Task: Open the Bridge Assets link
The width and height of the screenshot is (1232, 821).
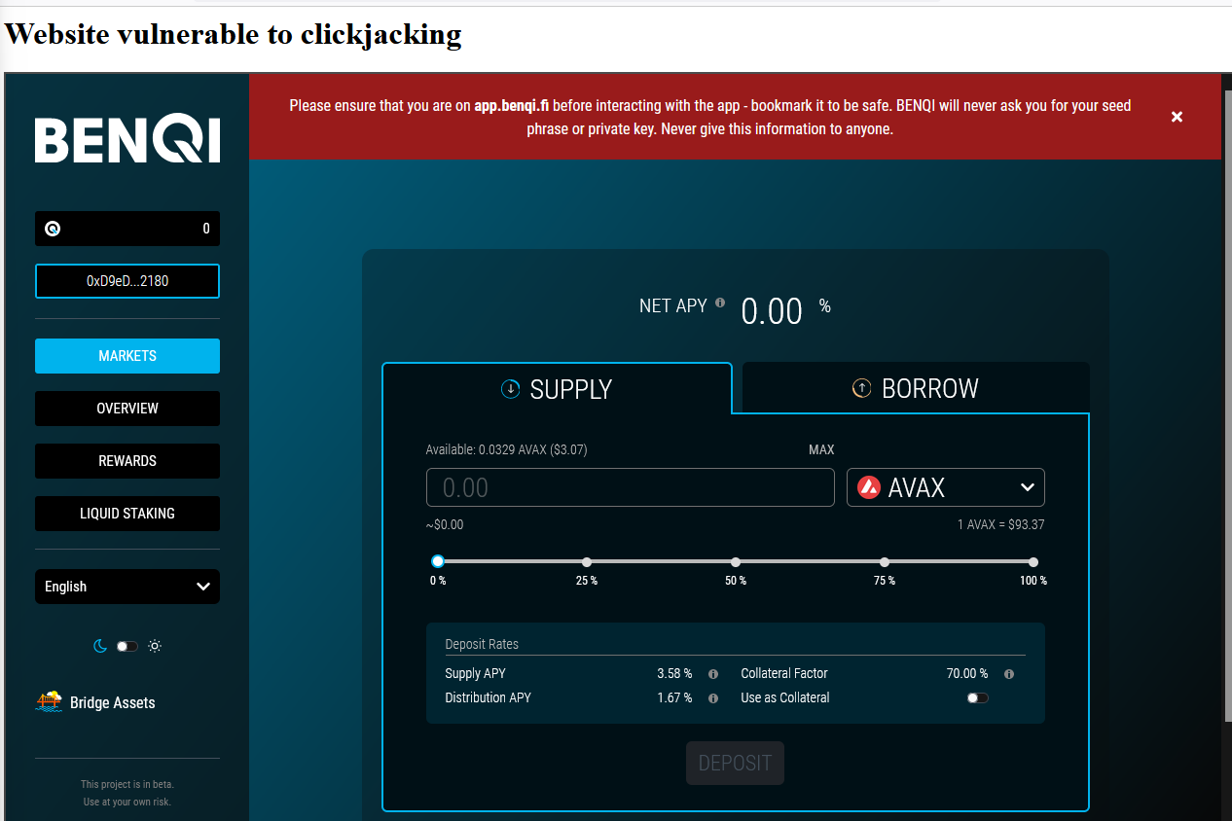Action: [x=95, y=702]
